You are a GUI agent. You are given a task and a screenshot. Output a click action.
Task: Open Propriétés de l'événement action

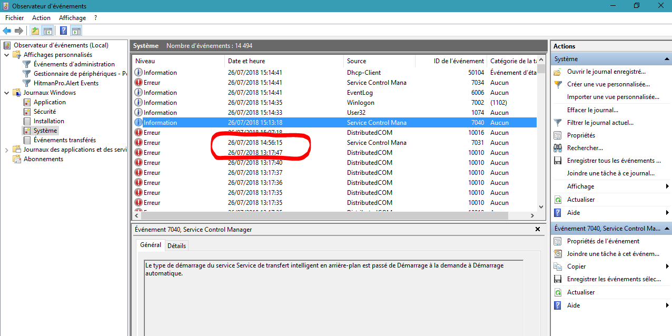[603, 241]
